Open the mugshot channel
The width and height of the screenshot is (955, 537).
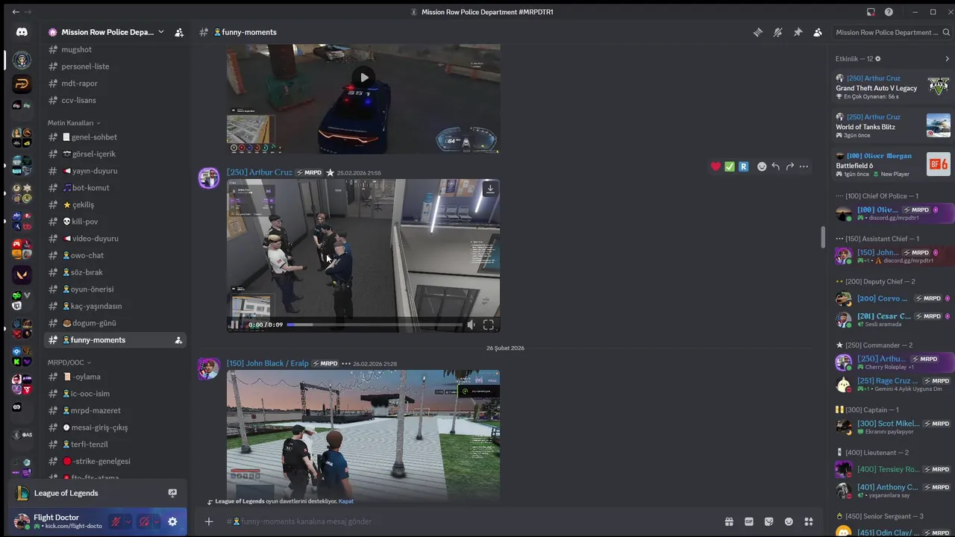click(x=116, y=49)
